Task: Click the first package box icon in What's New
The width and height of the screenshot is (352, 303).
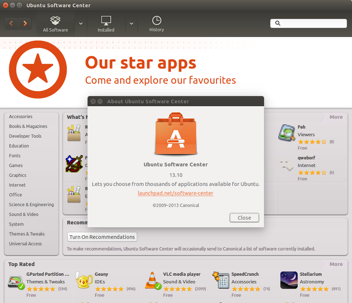Action: (x=74, y=133)
